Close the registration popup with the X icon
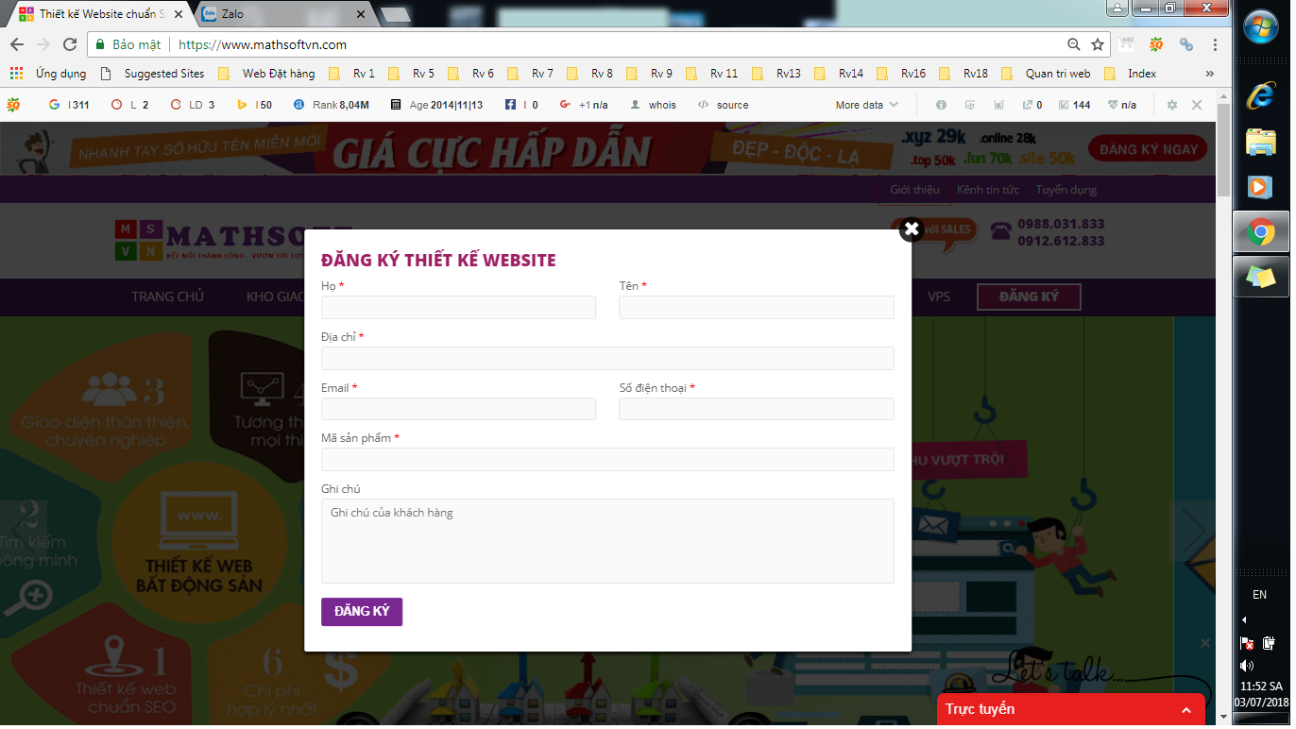1296x729 pixels. pyautogui.click(x=911, y=229)
